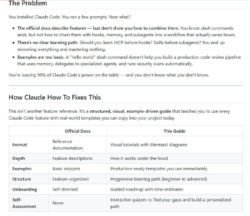Select the "Onboarding" row label in table
Screen dimensions: 250x216
click(x=24, y=189)
